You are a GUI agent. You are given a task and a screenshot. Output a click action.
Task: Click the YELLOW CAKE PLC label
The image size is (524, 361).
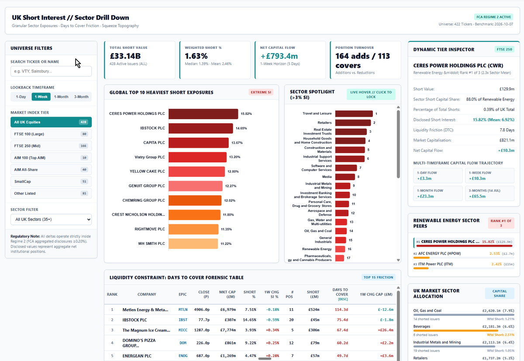(148, 172)
